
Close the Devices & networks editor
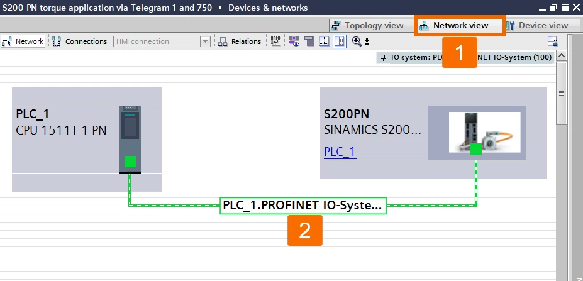[576, 8]
